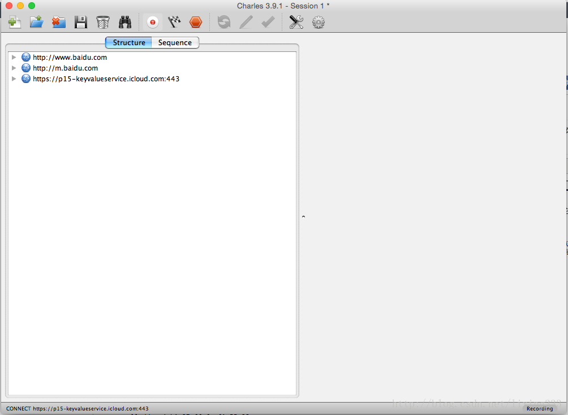Screen dimensions: 568x415
Task: Click the Recording status indicator
Action: [540, 408]
